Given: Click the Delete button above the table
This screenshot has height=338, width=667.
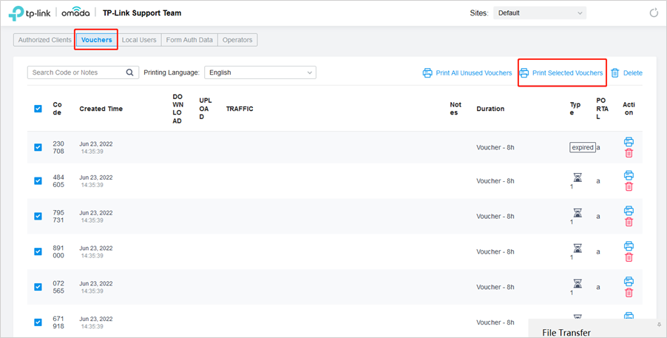Looking at the screenshot, I should tap(626, 72).
